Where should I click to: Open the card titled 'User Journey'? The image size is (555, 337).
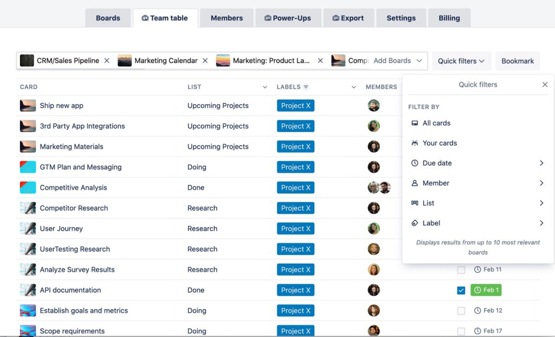pos(61,228)
